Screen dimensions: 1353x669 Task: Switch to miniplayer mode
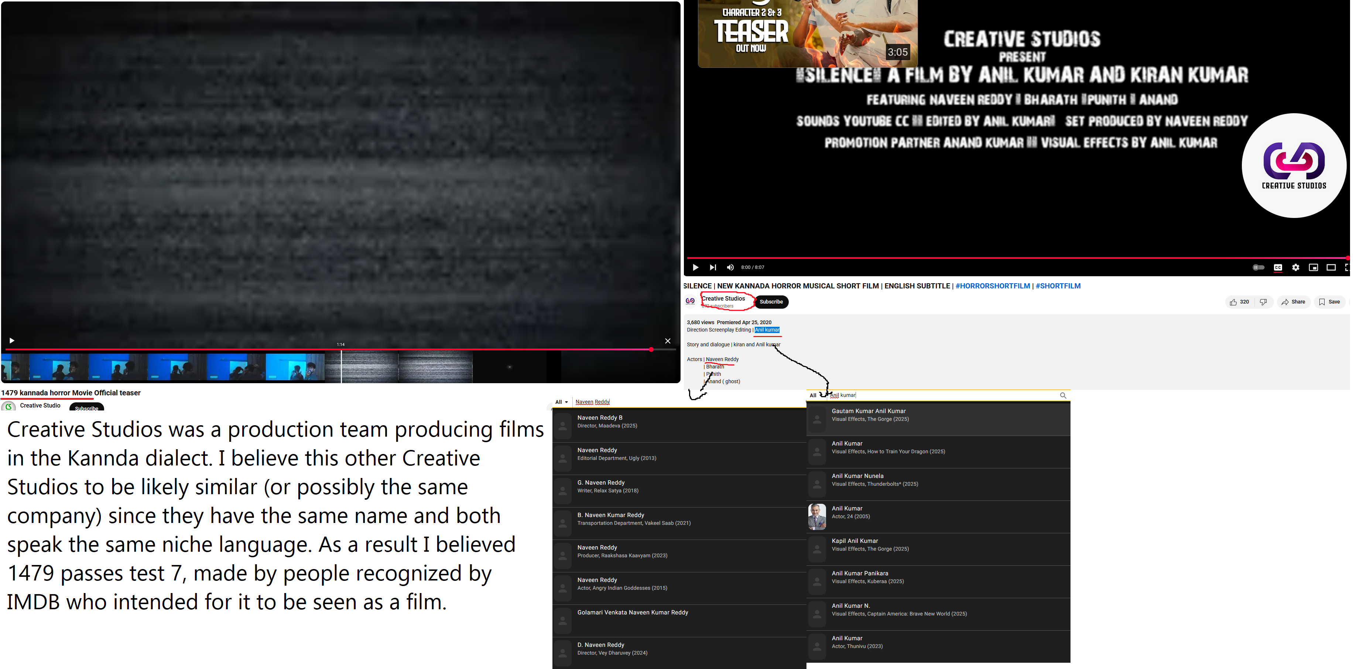[x=1313, y=268]
